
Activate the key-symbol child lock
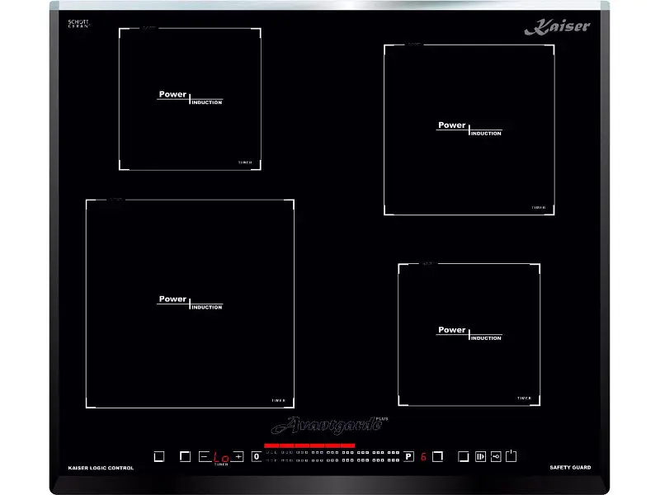[496, 456]
